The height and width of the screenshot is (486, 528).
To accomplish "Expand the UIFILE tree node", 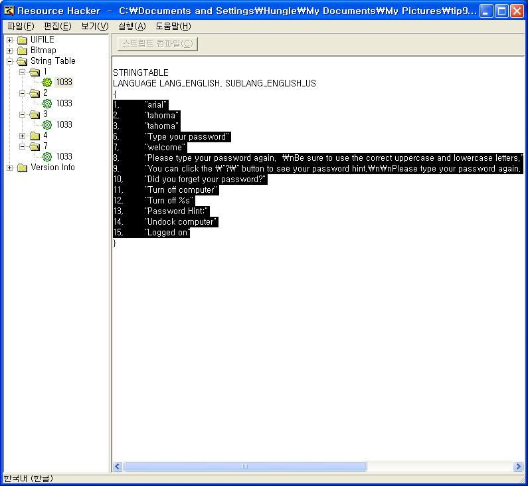I will [x=10, y=40].
